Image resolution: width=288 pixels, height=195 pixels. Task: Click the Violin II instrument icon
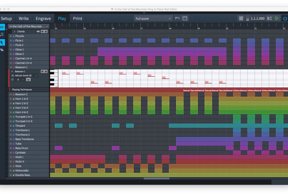13,162
